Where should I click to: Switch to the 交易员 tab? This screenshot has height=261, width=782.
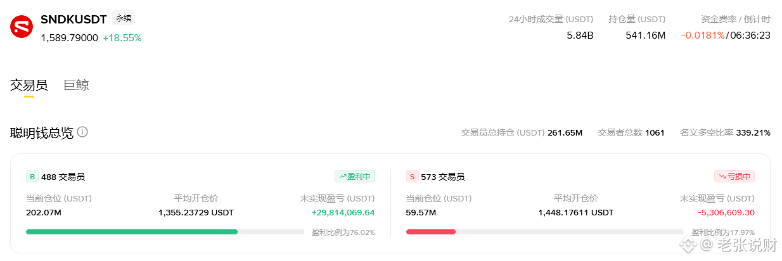click(x=29, y=85)
